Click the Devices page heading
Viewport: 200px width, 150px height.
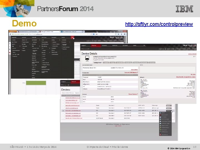point(66,90)
